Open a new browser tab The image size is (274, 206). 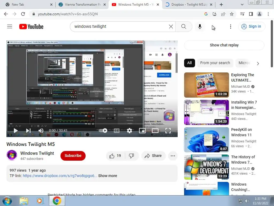221,5
